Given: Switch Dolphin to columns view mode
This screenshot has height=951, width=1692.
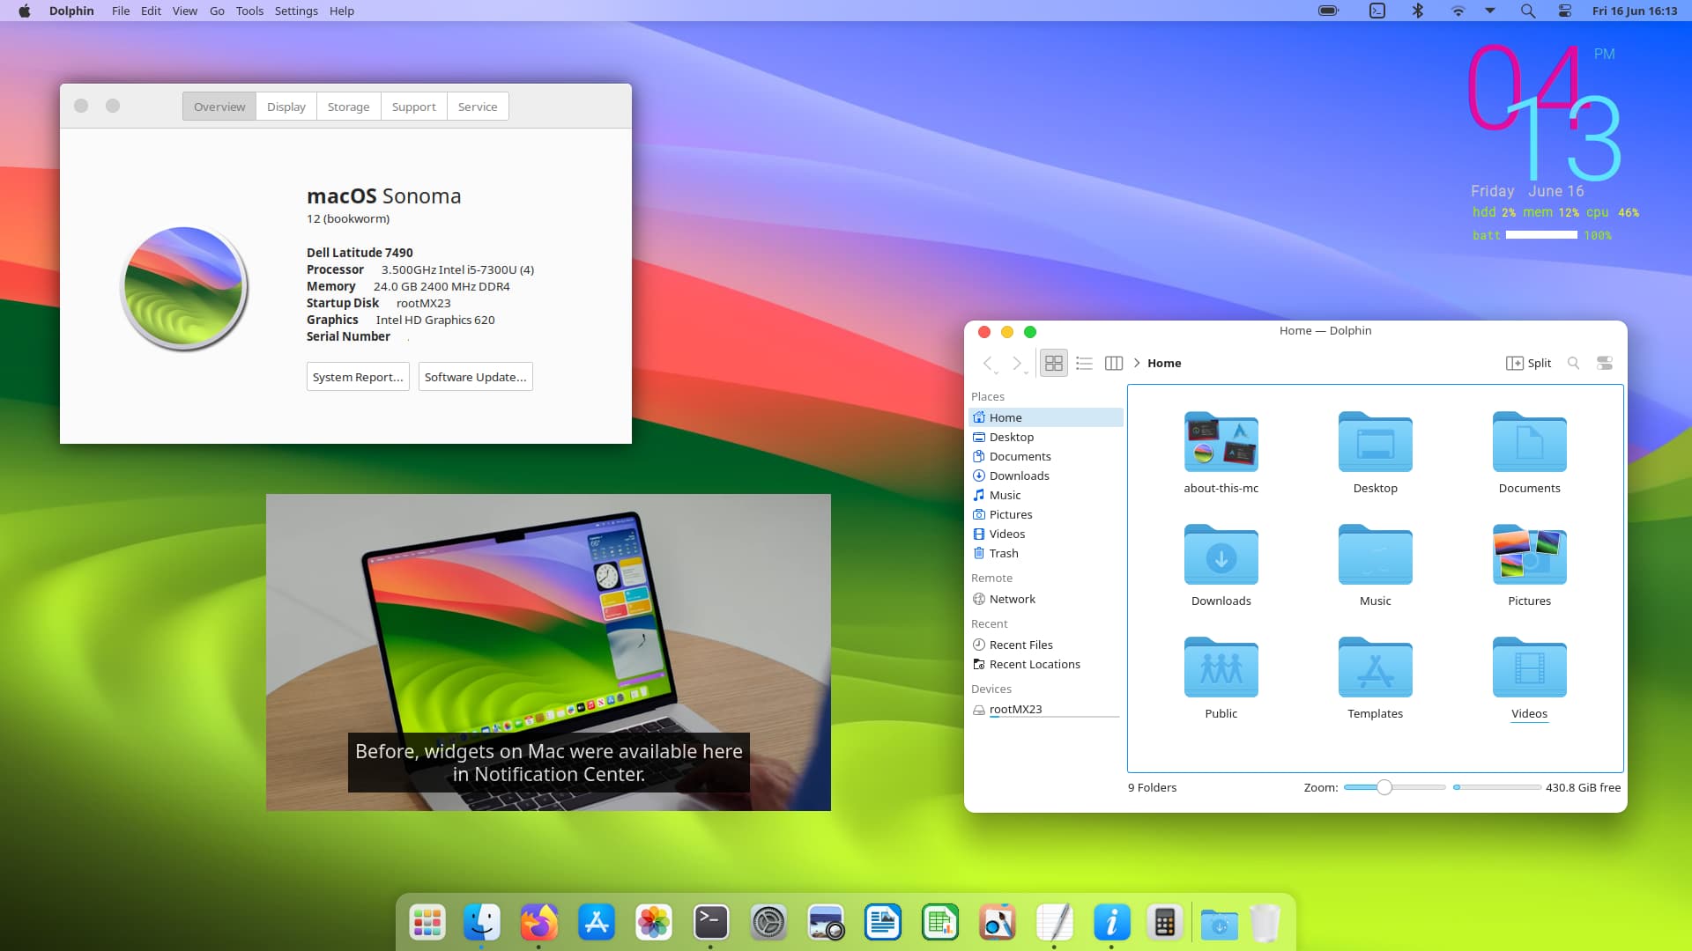Looking at the screenshot, I should [1114, 363].
